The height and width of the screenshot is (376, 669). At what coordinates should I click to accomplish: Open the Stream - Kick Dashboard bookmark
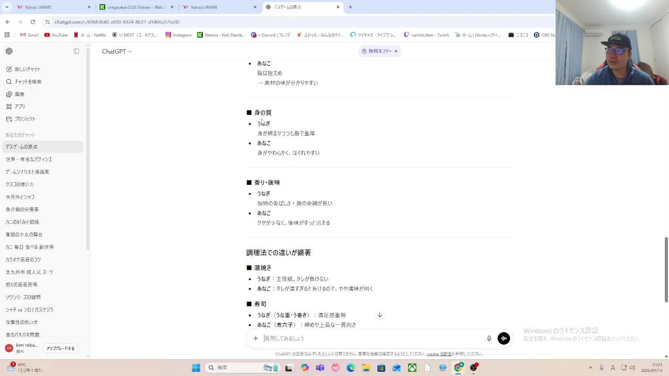coord(221,35)
